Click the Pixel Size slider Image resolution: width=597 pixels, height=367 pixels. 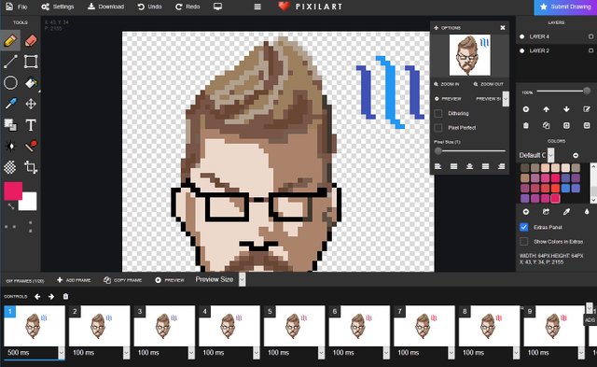(x=470, y=151)
